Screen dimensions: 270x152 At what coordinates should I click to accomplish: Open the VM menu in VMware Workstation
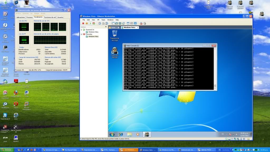(98, 20)
